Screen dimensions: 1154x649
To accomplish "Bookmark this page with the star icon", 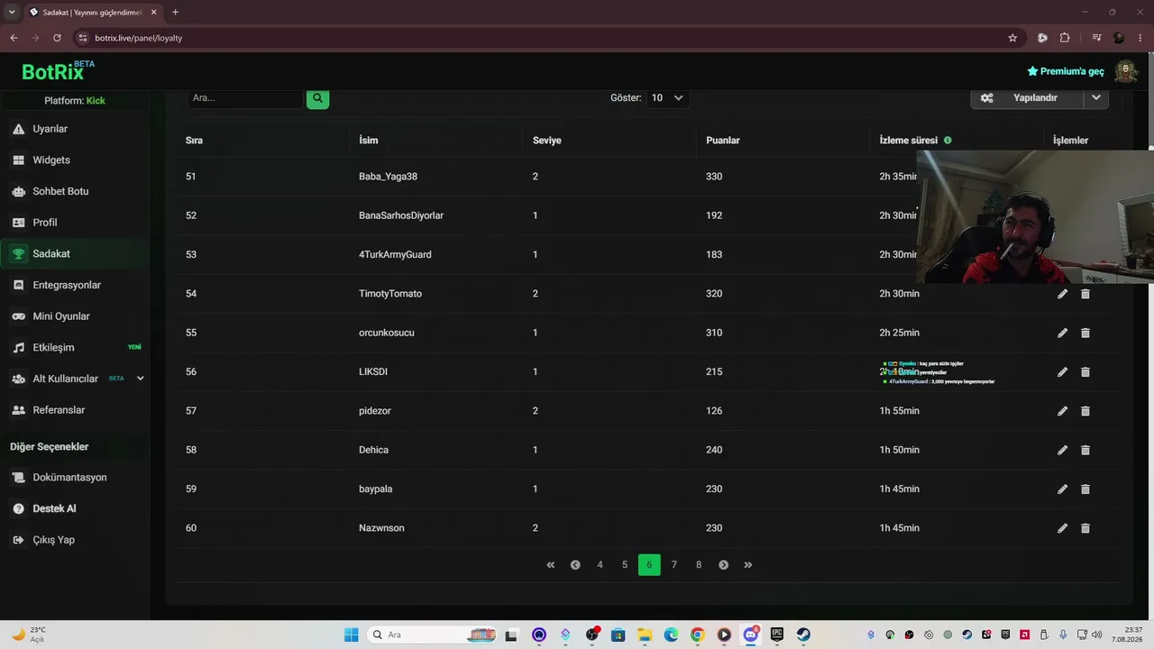I will coord(1012,38).
